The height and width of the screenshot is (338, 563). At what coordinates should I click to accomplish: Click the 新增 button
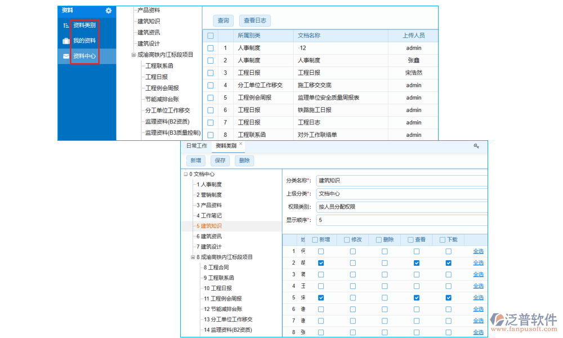tap(196, 161)
